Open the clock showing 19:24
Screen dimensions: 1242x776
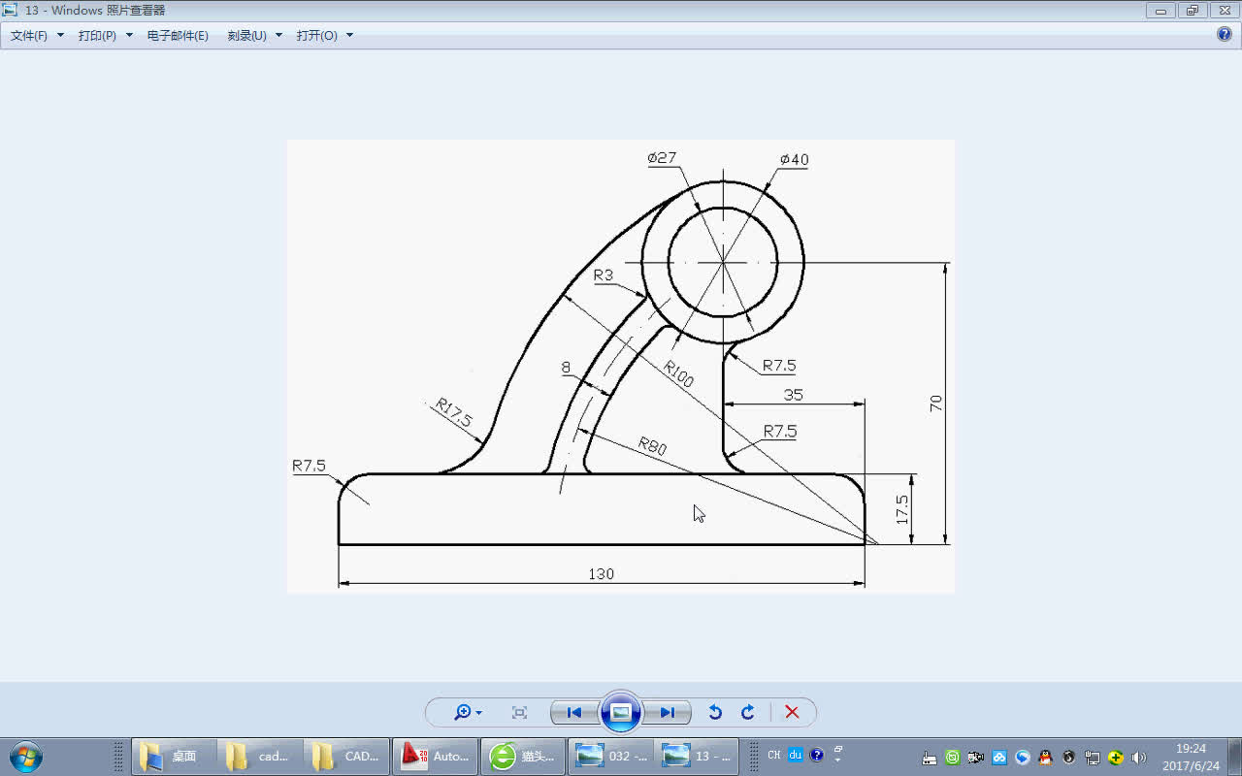click(1191, 757)
